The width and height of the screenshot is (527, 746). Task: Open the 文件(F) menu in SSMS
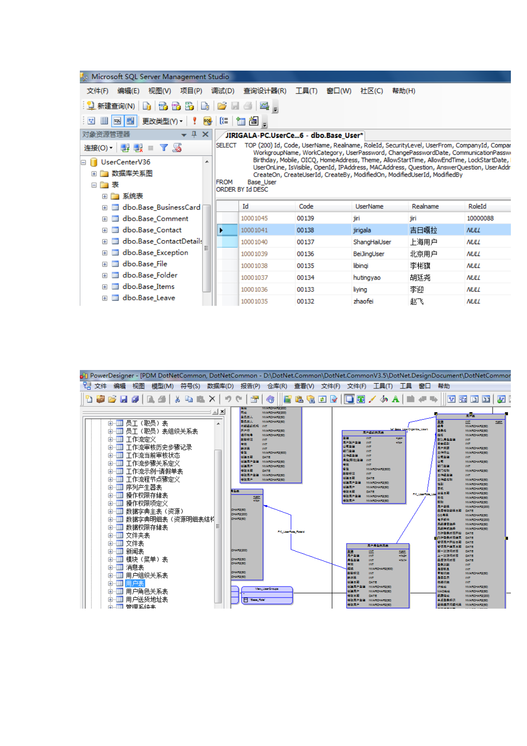tap(97, 91)
